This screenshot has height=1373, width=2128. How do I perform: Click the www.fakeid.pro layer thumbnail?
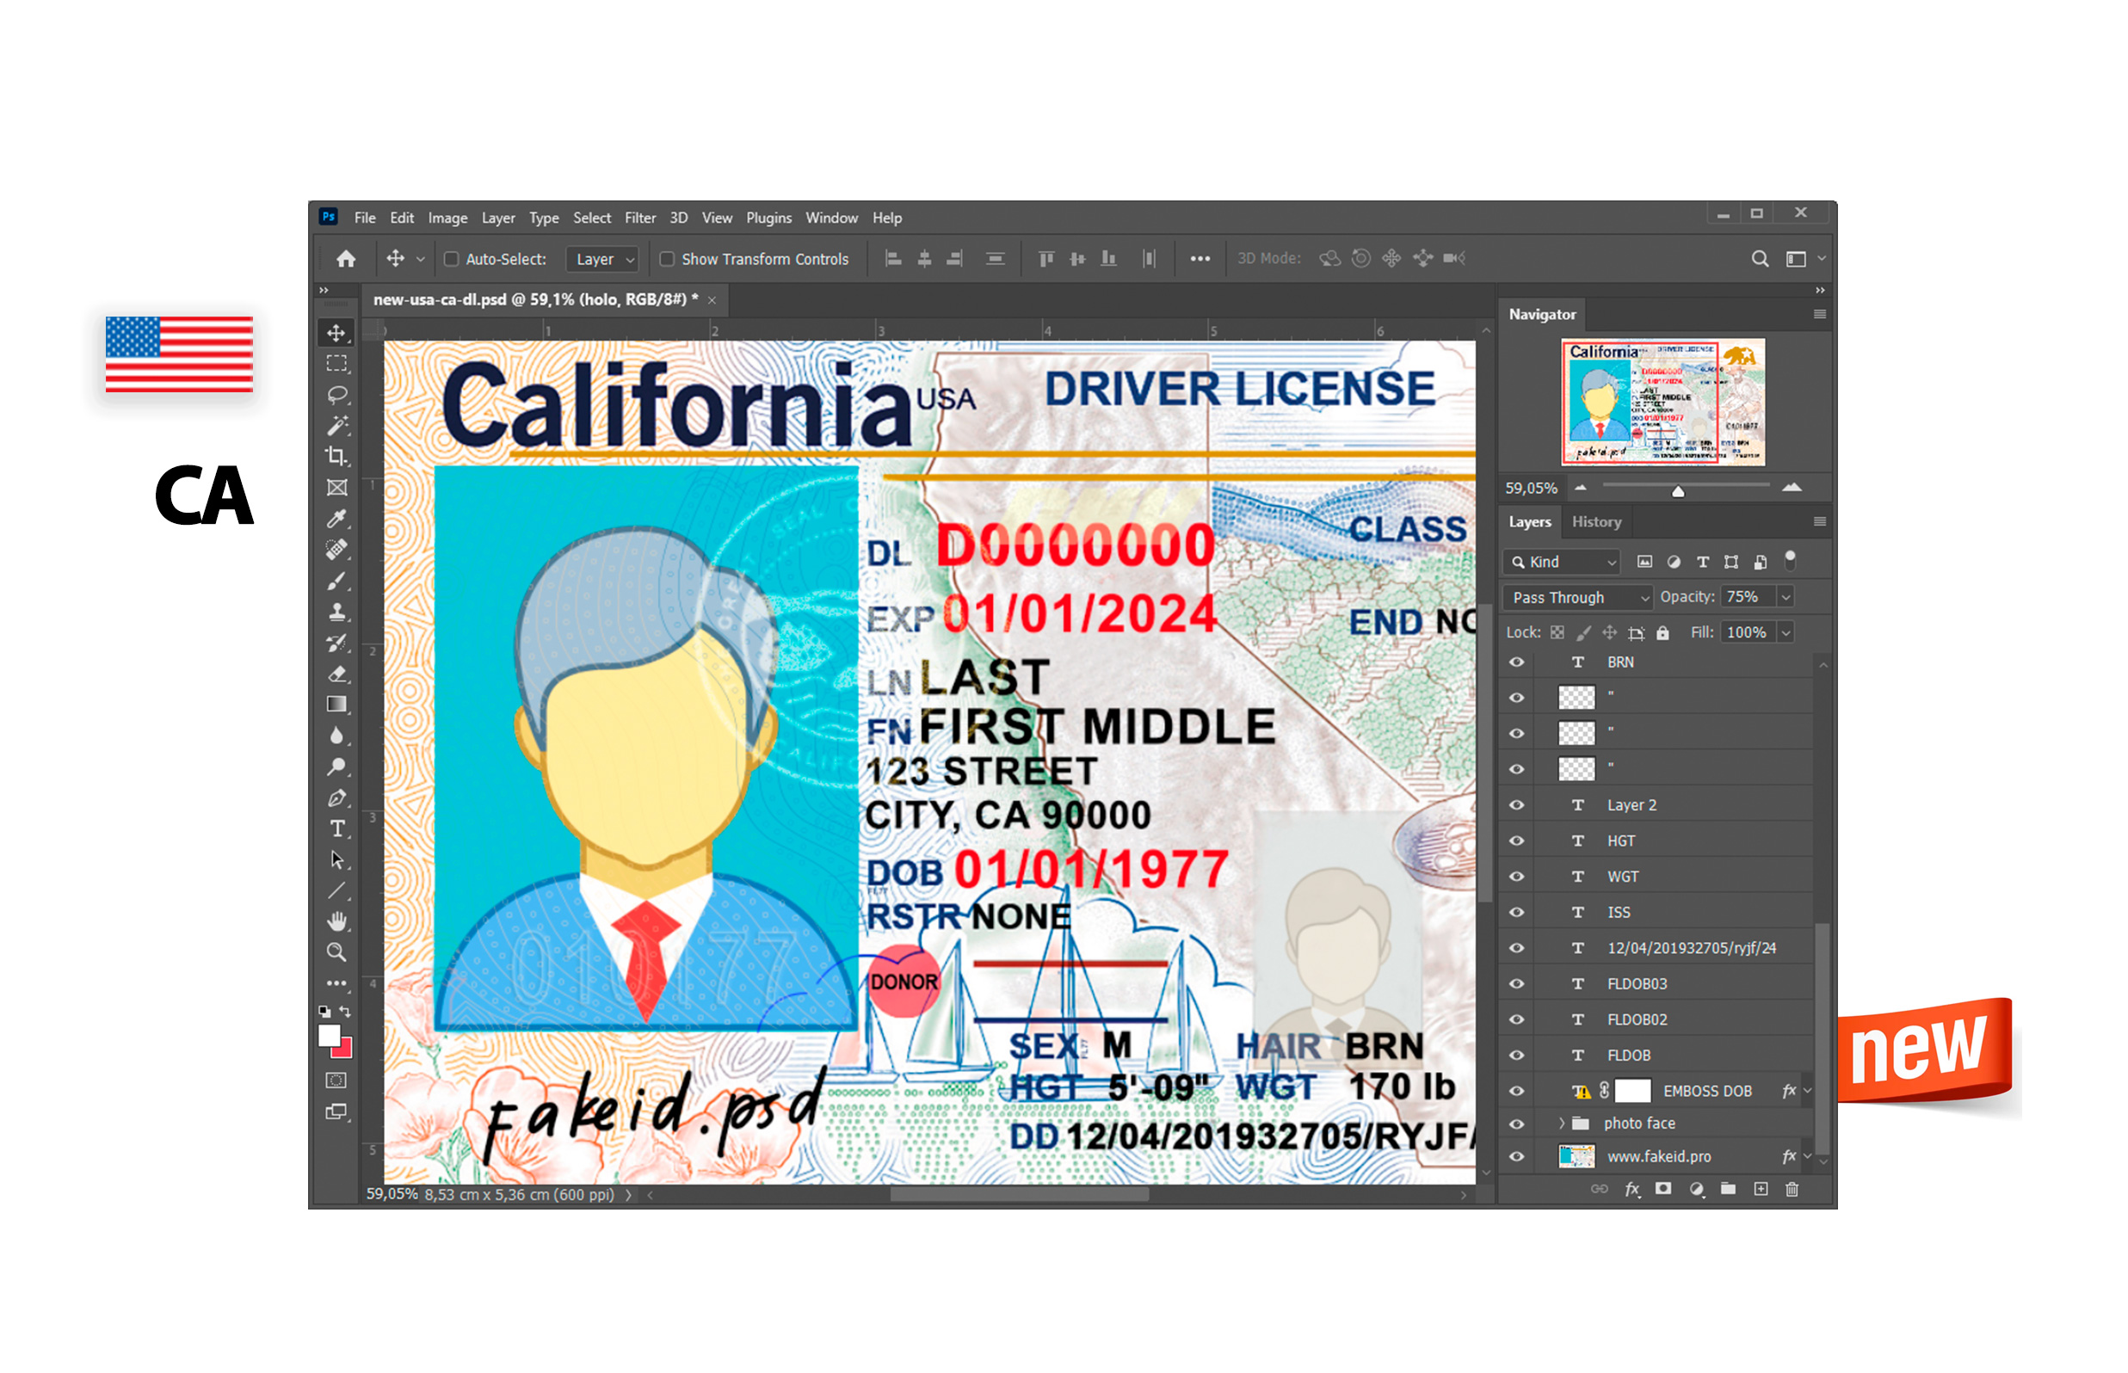pyautogui.click(x=1576, y=1162)
